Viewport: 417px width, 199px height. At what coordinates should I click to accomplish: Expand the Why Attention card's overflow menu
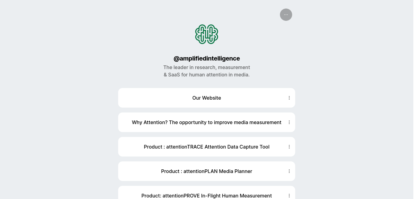[289, 122]
